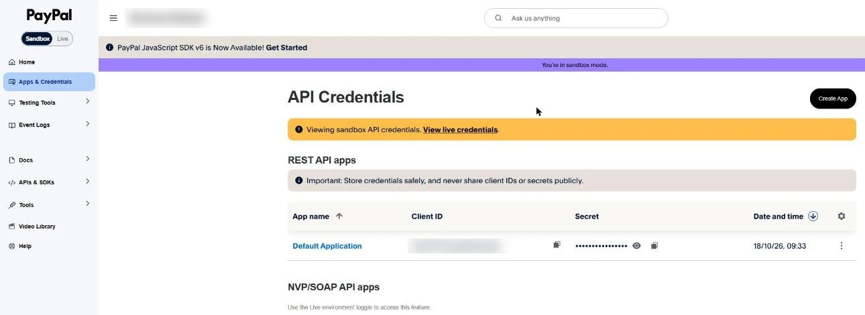The width and height of the screenshot is (865, 315).
Task: Click the You're in sandbox mode bar
Action: click(x=481, y=65)
